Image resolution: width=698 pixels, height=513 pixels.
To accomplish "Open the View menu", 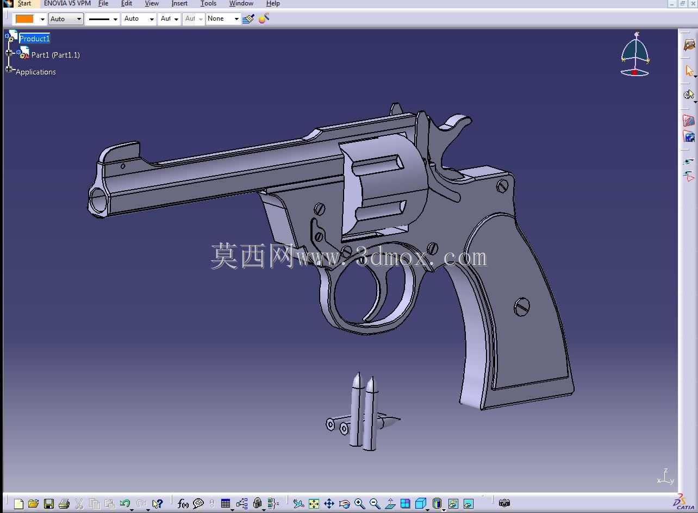I will pyautogui.click(x=152, y=3).
